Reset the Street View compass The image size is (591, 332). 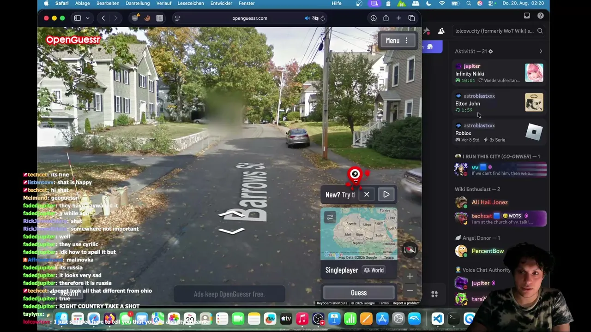pyautogui.click(x=410, y=250)
